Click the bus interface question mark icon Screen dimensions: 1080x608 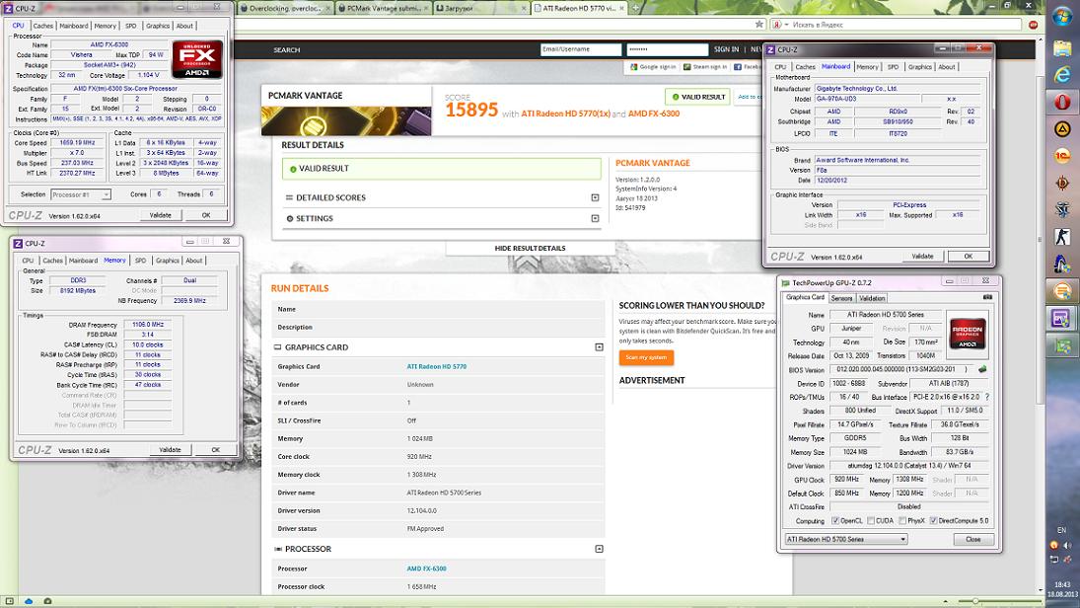click(x=987, y=397)
